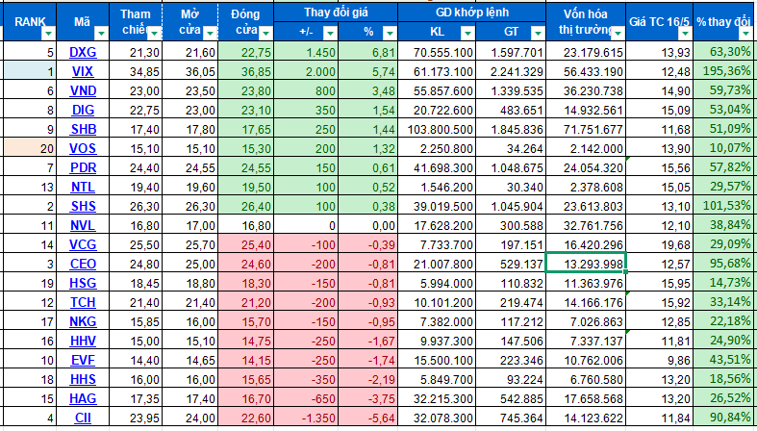Open the Tham chiếu column filter dropdown
The width and height of the screenshot is (757, 431).
tap(155, 34)
